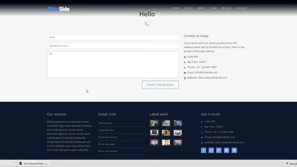This screenshot has width=297, height=167.
Task: Open Facebook icon in footer
Action: [203, 150]
